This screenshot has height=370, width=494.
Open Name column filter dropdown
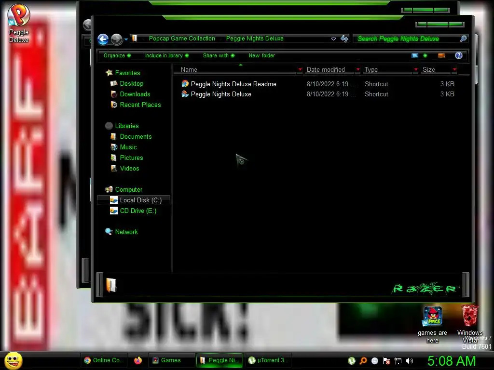[x=300, y=69]
